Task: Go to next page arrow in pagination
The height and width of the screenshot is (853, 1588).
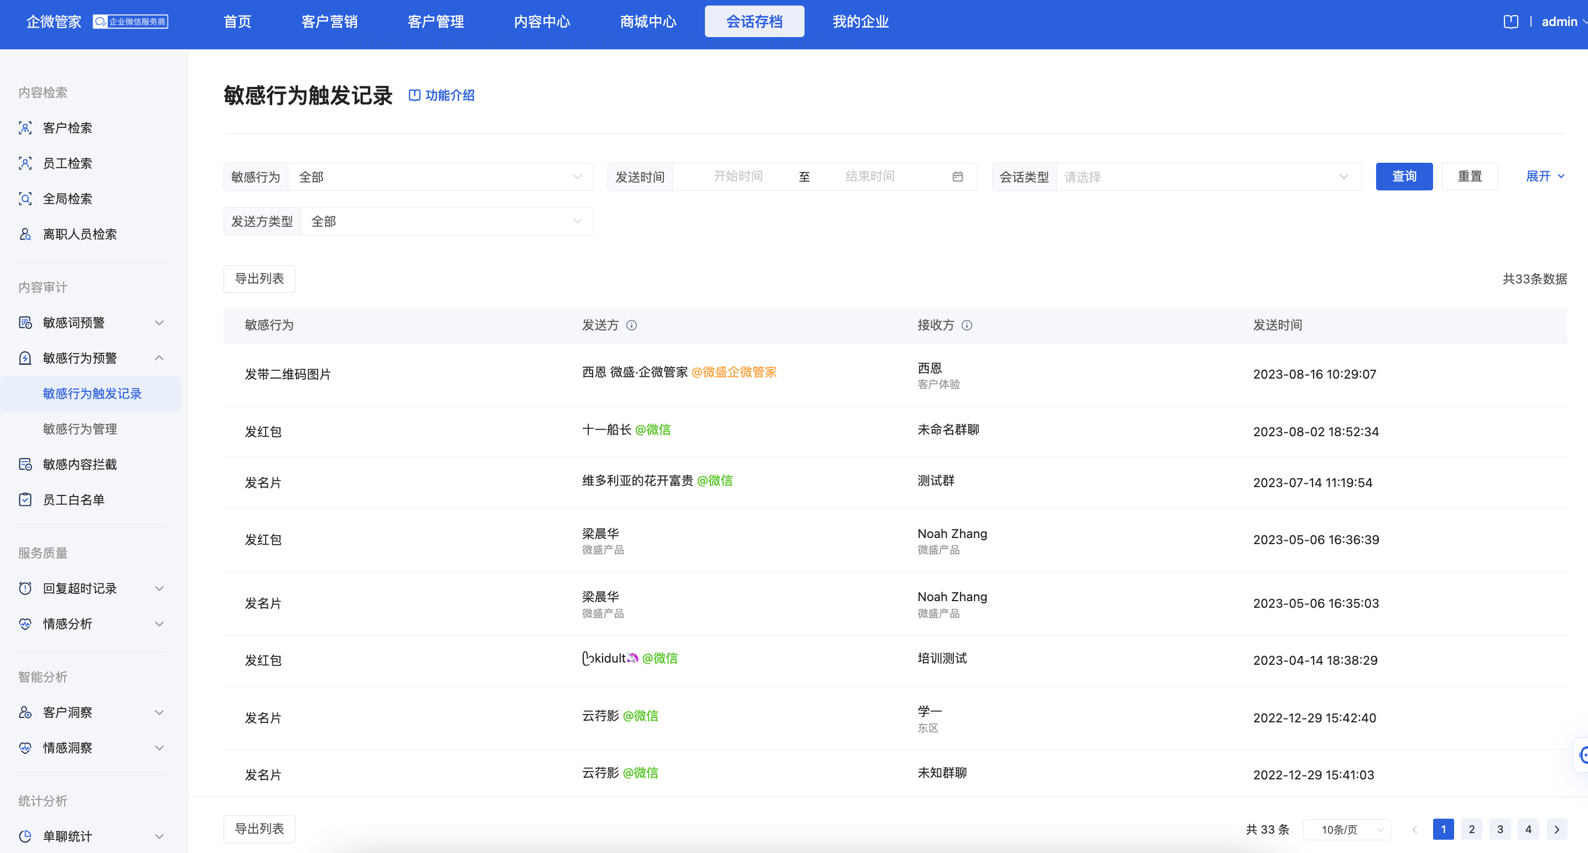Action: pyautogui.click(x=1556, y=829)
